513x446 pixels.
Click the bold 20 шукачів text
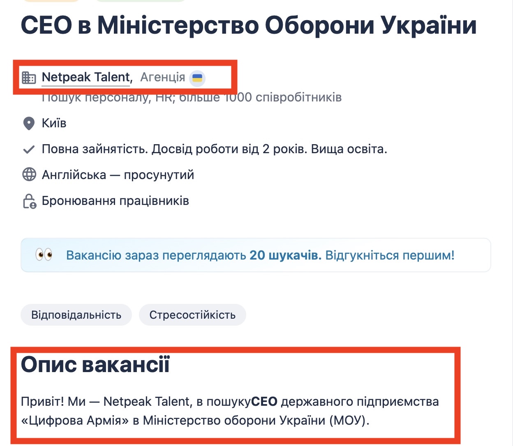point(285,255)
